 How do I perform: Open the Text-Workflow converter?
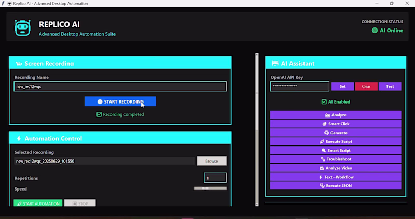tap(336, 177)
